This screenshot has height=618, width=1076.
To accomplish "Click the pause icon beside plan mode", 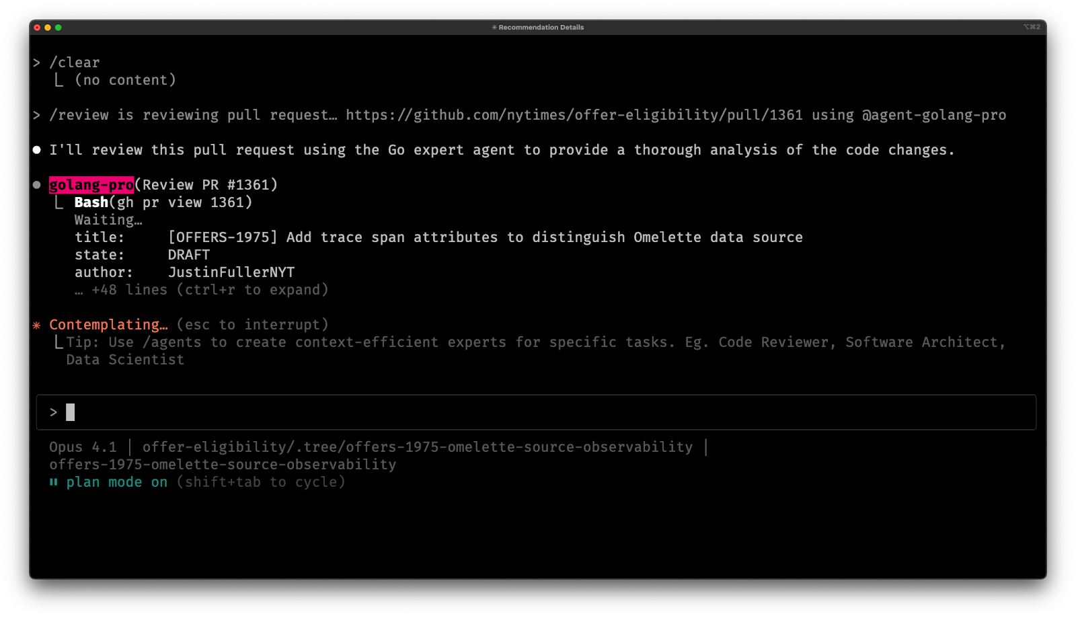I will 54,482.
